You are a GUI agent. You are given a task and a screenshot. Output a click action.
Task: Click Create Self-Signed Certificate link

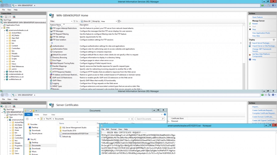click(264, 120)
